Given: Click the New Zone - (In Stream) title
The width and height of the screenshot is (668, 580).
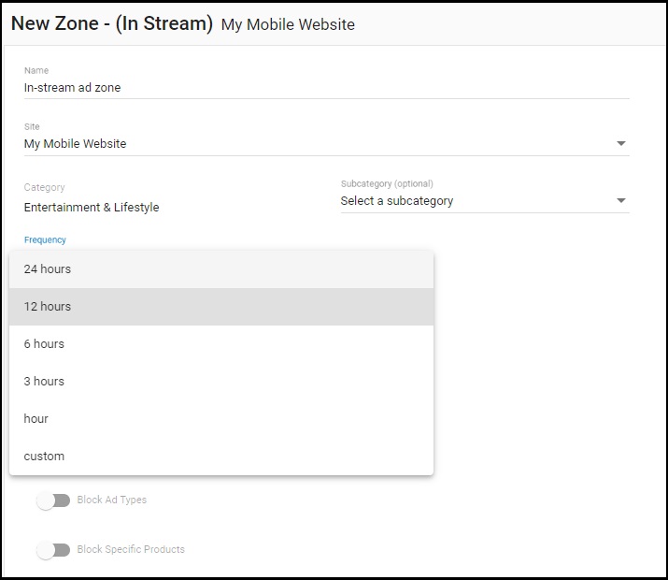Looking at the screenshot, I should 112,23.
